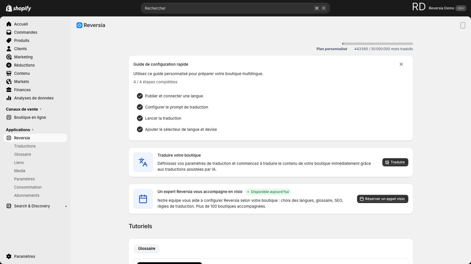Click the 443 565 / 50 000 000 mots traduits text

[x=384, y=49]
